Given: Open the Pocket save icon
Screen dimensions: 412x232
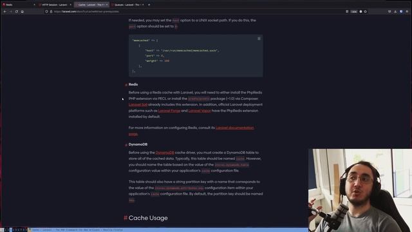Looking at the screenshot, I should 389,12.
